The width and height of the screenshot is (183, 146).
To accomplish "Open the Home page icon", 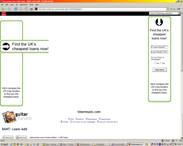I will click(x=26, y=9).
